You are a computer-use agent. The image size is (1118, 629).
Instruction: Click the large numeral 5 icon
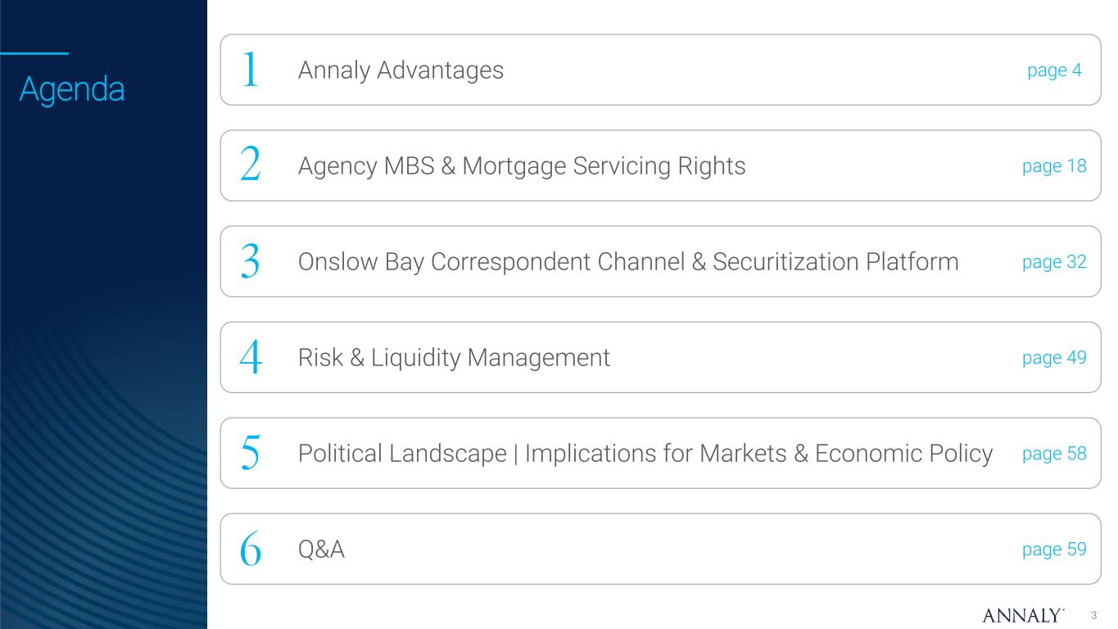coord(250,454)
